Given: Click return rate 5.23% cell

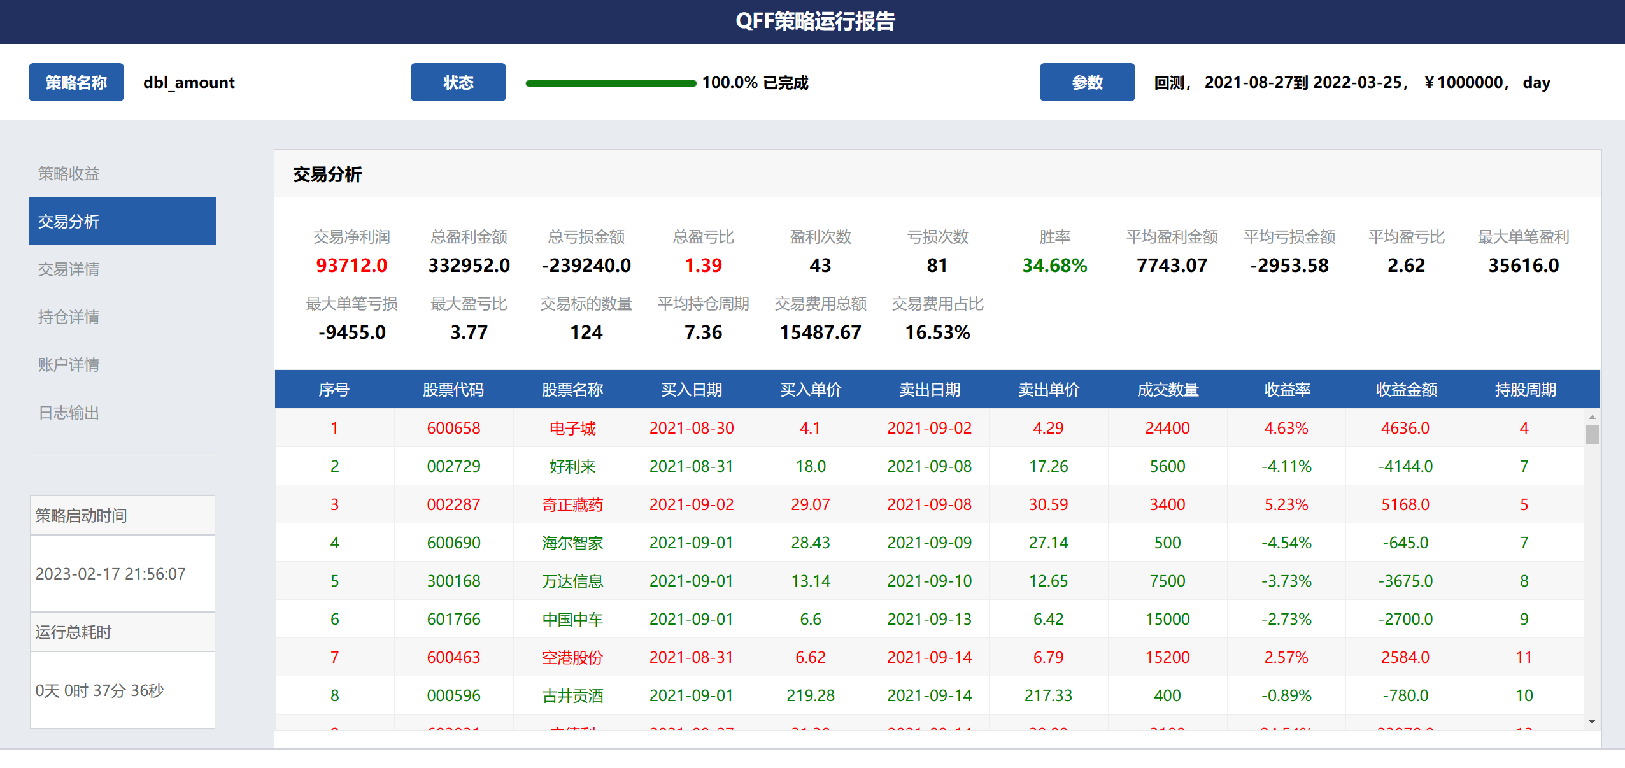Looking at the screenshot, I should 1286,504.
